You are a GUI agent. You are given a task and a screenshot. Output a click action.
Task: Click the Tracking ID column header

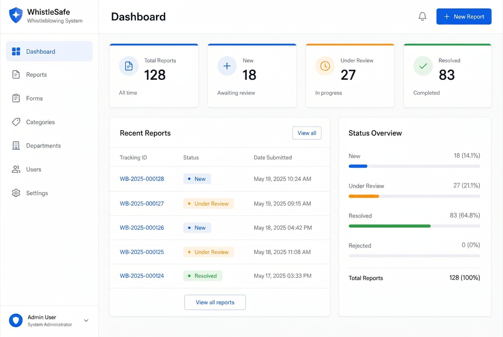(x=133, y=158)
